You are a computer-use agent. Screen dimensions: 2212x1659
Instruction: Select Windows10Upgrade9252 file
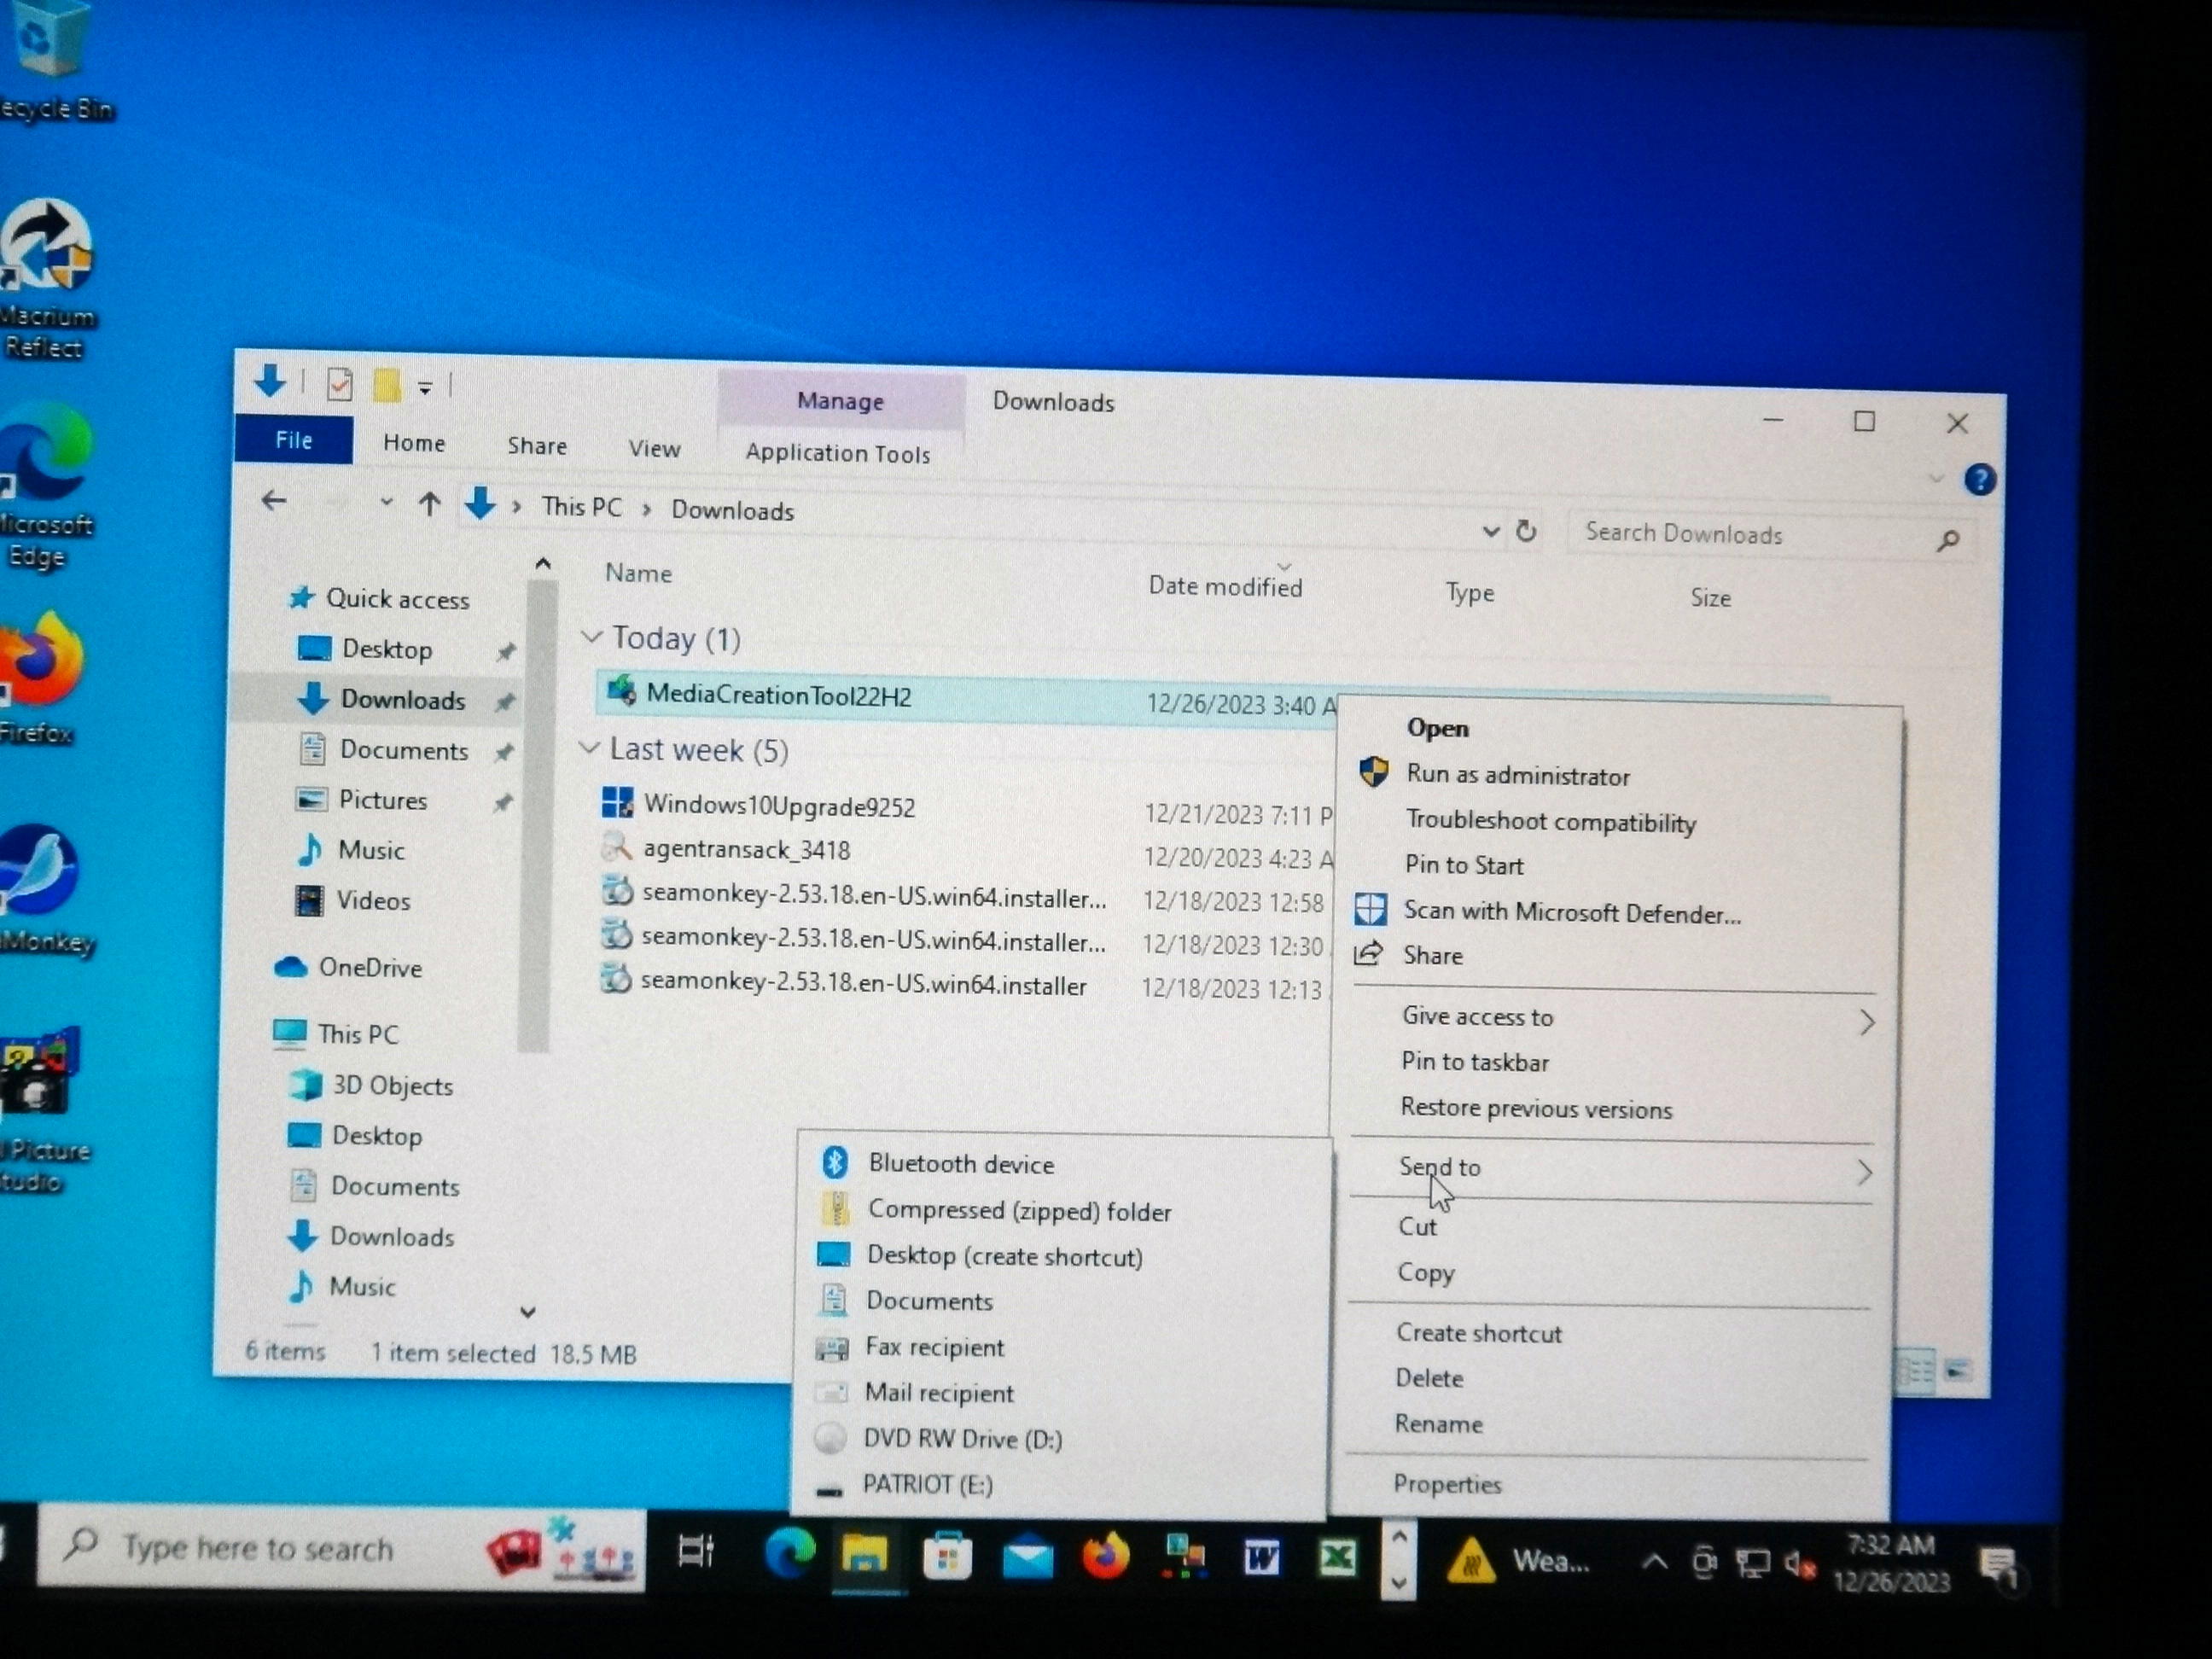point(779,806)
